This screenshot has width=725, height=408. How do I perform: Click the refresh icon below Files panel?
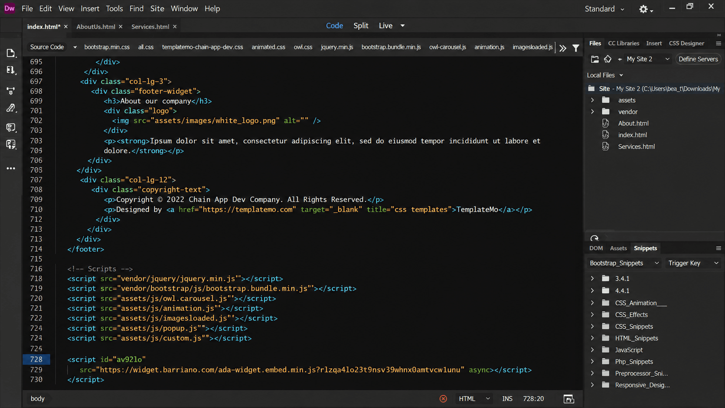tap(594, 238)
